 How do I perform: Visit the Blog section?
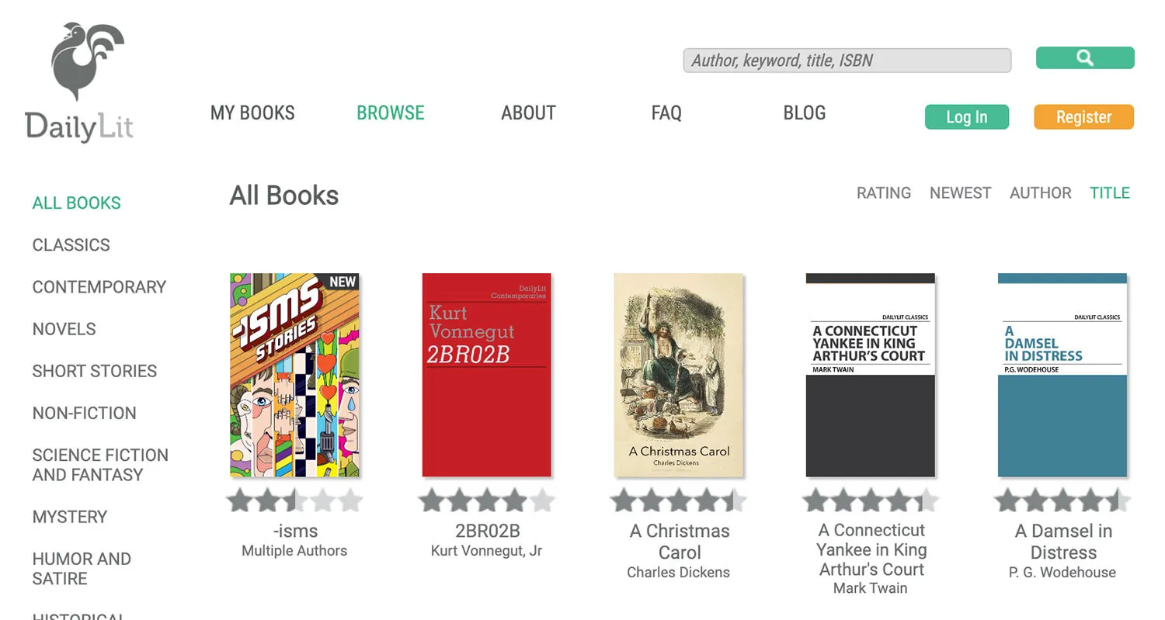804,113
